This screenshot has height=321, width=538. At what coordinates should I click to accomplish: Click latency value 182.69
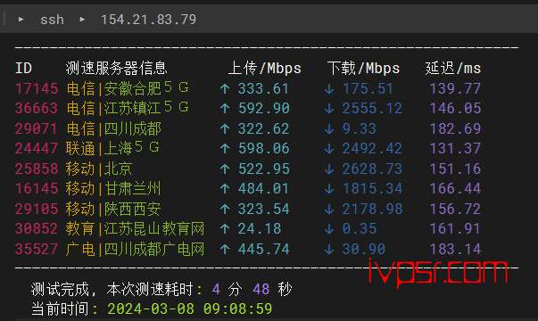coord(455,128)
